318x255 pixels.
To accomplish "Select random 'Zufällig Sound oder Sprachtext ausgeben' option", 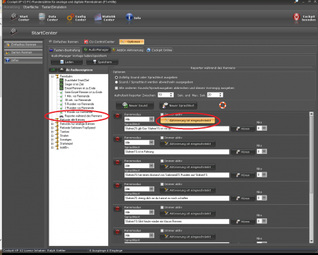I will point(117,78).
